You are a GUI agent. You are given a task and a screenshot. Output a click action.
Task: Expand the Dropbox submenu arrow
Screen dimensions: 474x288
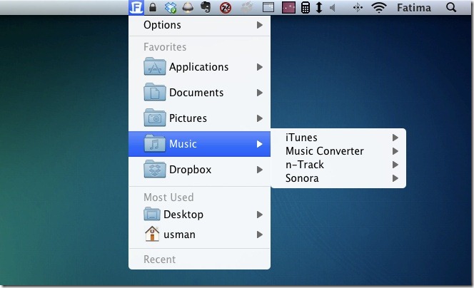(x=259, y=170)
